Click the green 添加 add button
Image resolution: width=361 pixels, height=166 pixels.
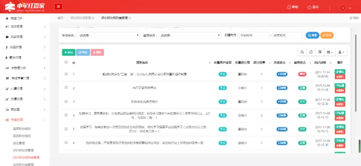coord(69,52)
